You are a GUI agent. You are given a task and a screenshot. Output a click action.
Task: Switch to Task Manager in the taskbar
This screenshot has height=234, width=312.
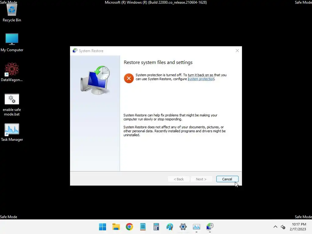(x=197, y=227)
